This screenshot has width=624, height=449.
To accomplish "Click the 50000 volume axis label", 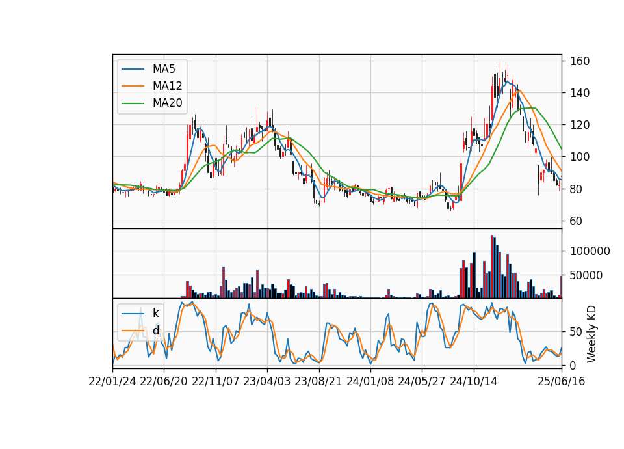I will tap(586, 275).
